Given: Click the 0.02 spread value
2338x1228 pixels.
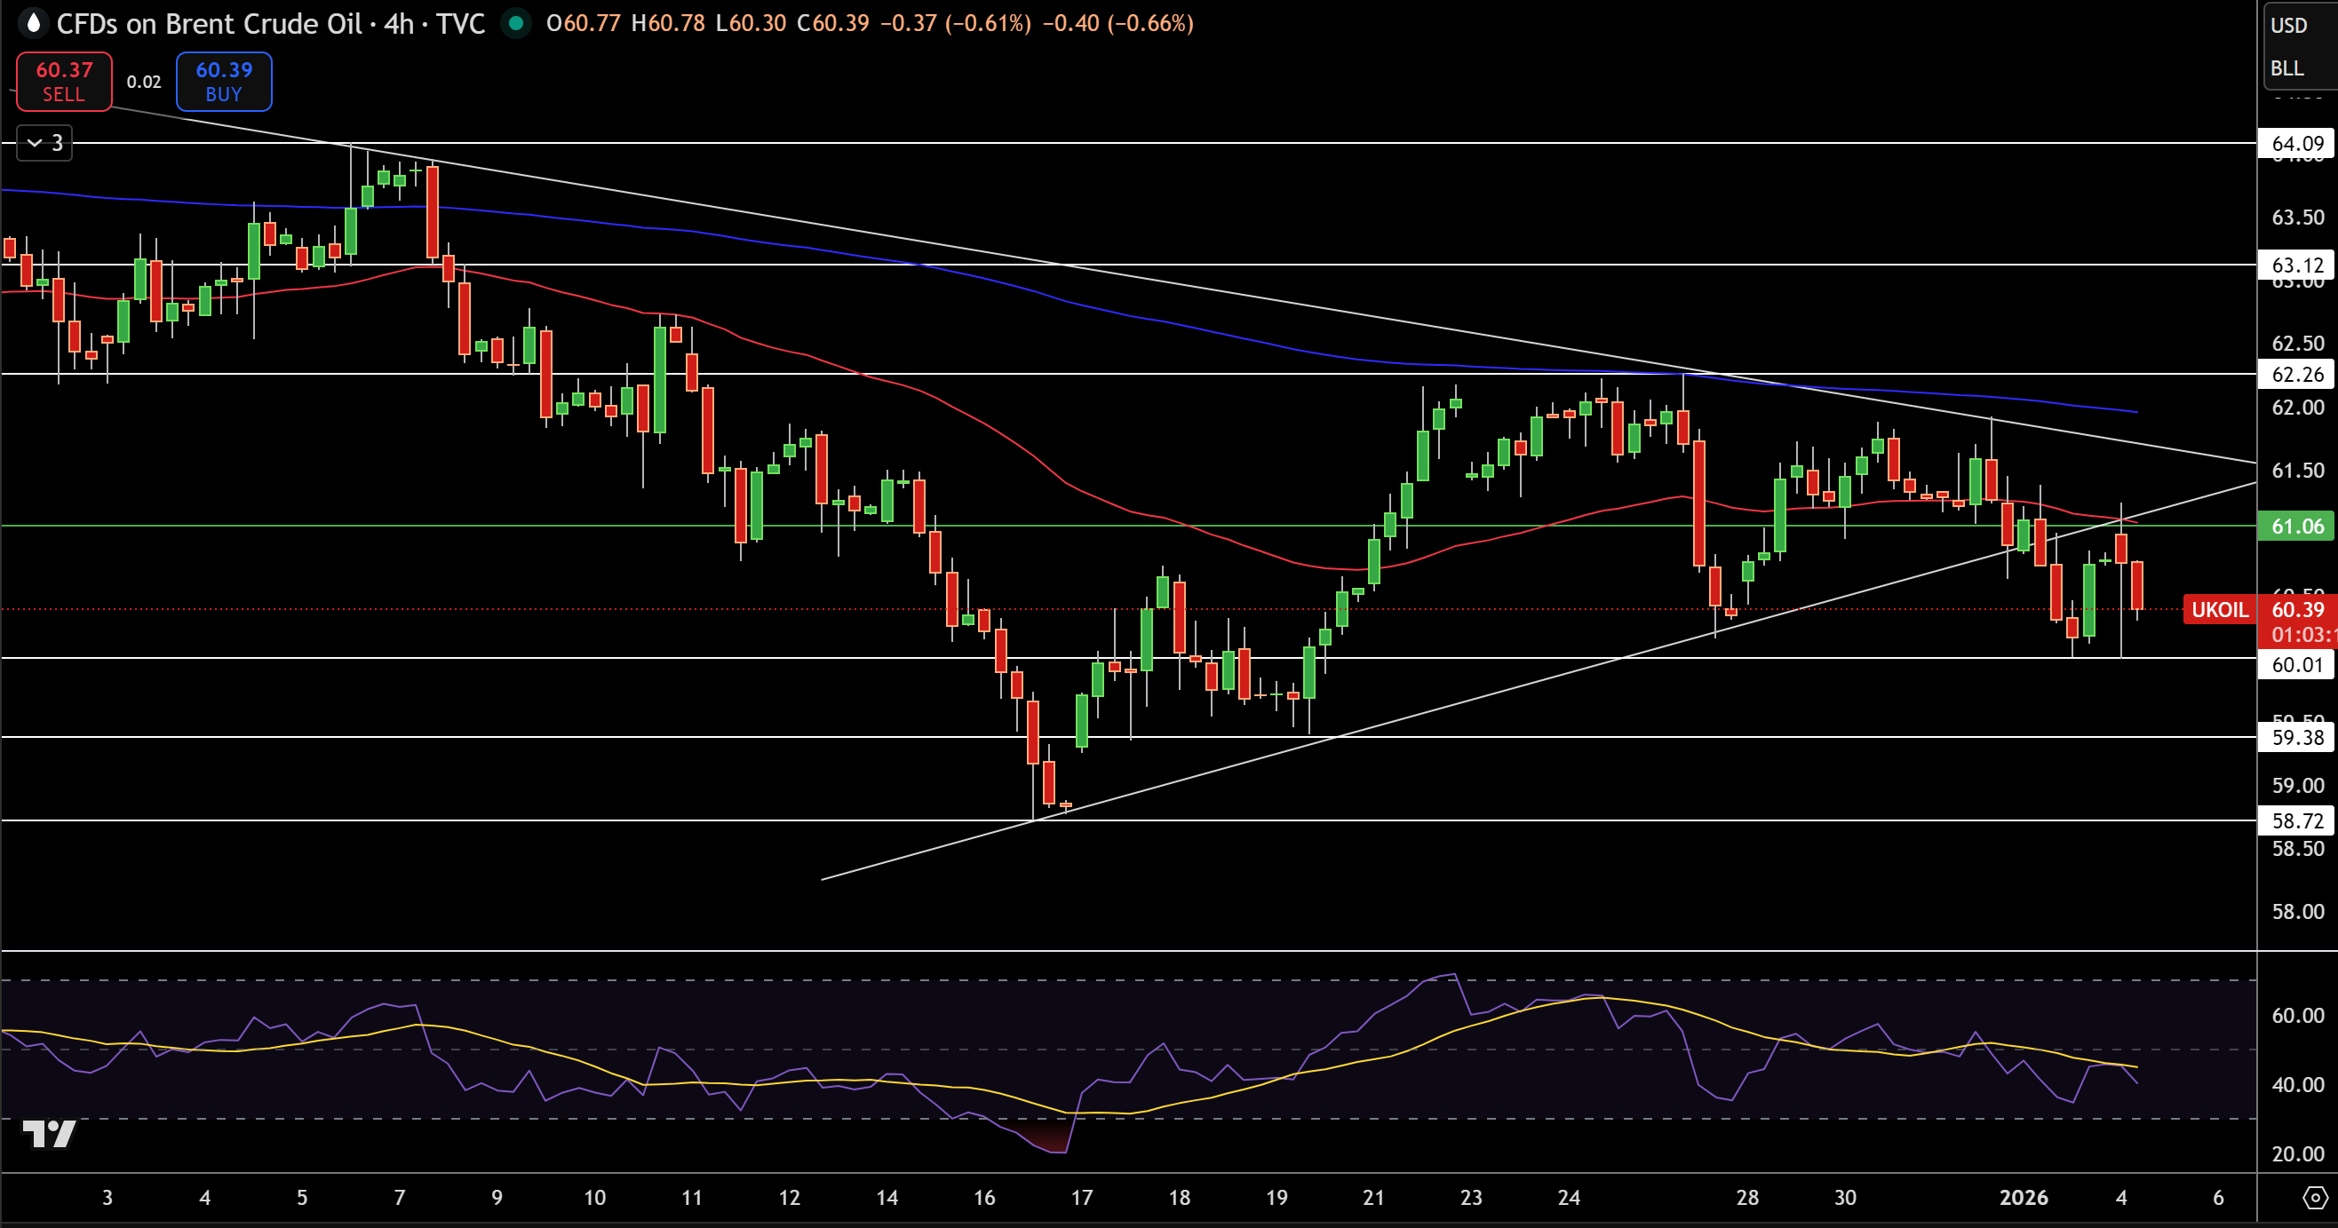Looking at the screenshot, I should point(143,82).
